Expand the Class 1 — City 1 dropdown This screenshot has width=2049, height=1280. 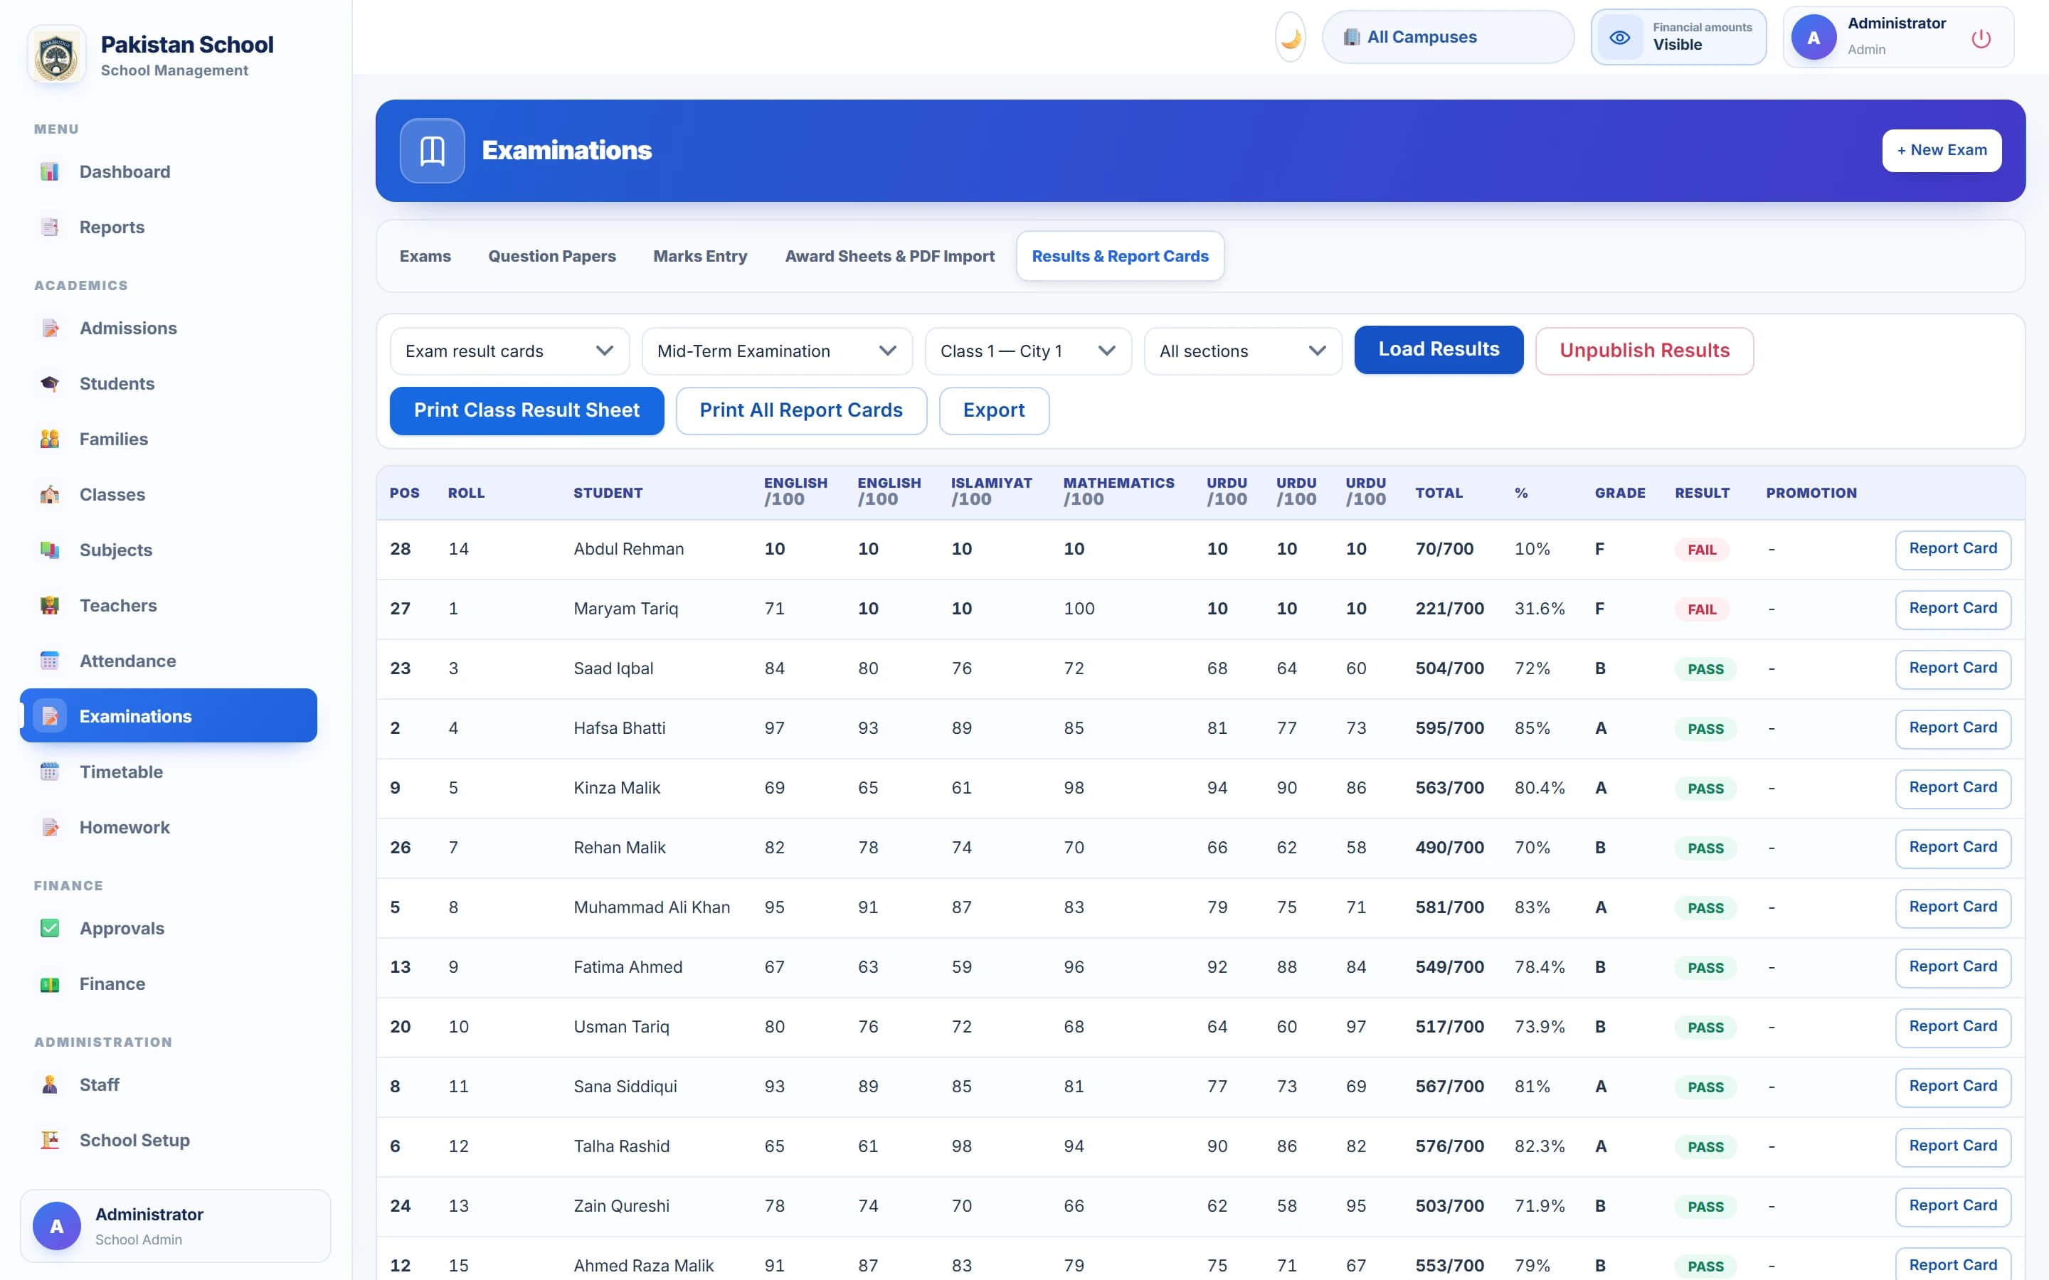point(1028,351)
